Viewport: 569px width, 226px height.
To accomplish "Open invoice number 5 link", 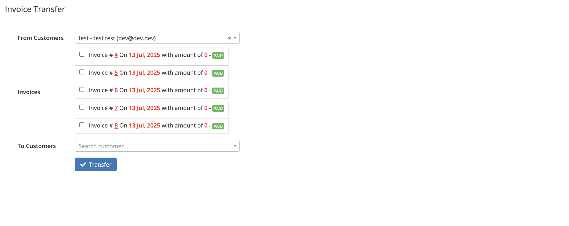I will [x=116, y=73].
